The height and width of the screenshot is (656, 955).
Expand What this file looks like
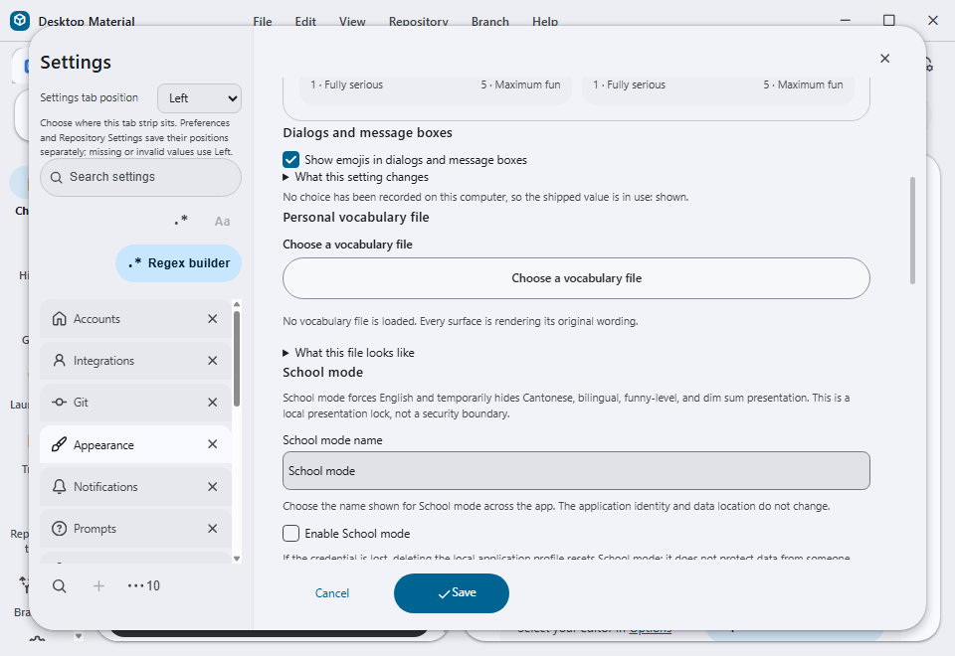pos(348,353)
